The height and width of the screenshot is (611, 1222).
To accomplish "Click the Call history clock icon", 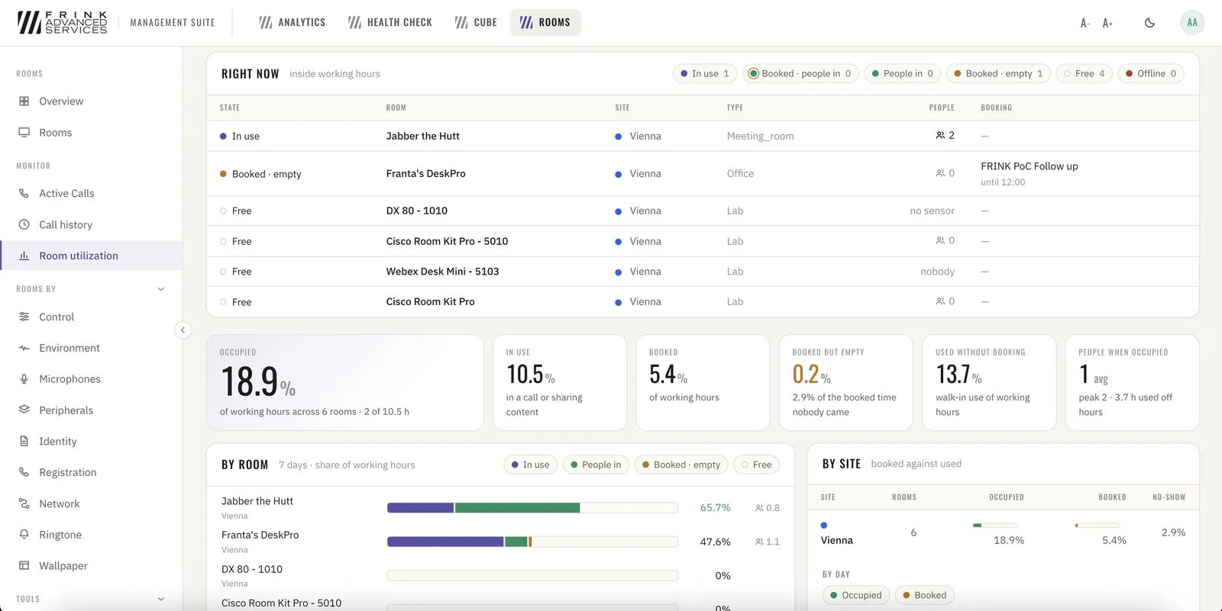I will tap(24, 225).
